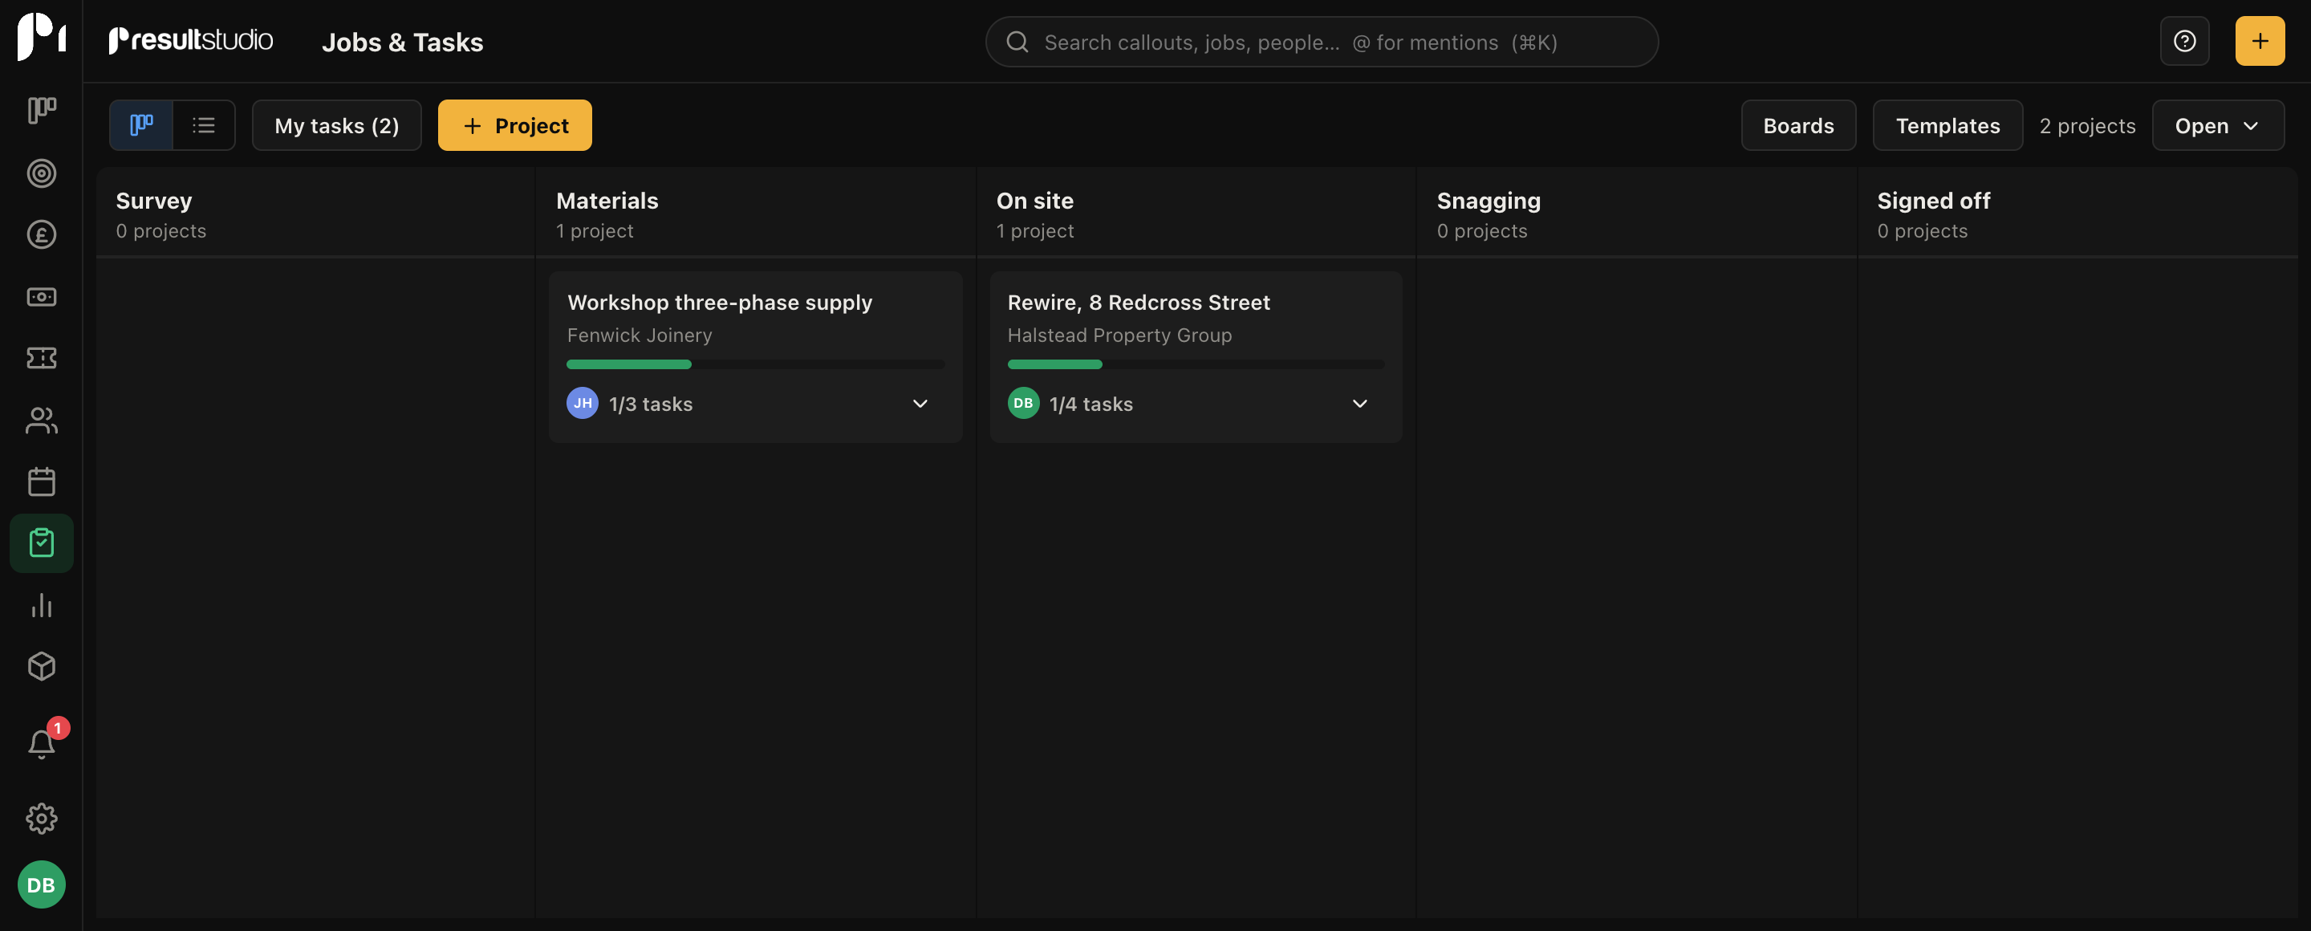2311x931 pixels.
Task: Click the Workshop three-phase supply progress bar
Action: (755, 364)
